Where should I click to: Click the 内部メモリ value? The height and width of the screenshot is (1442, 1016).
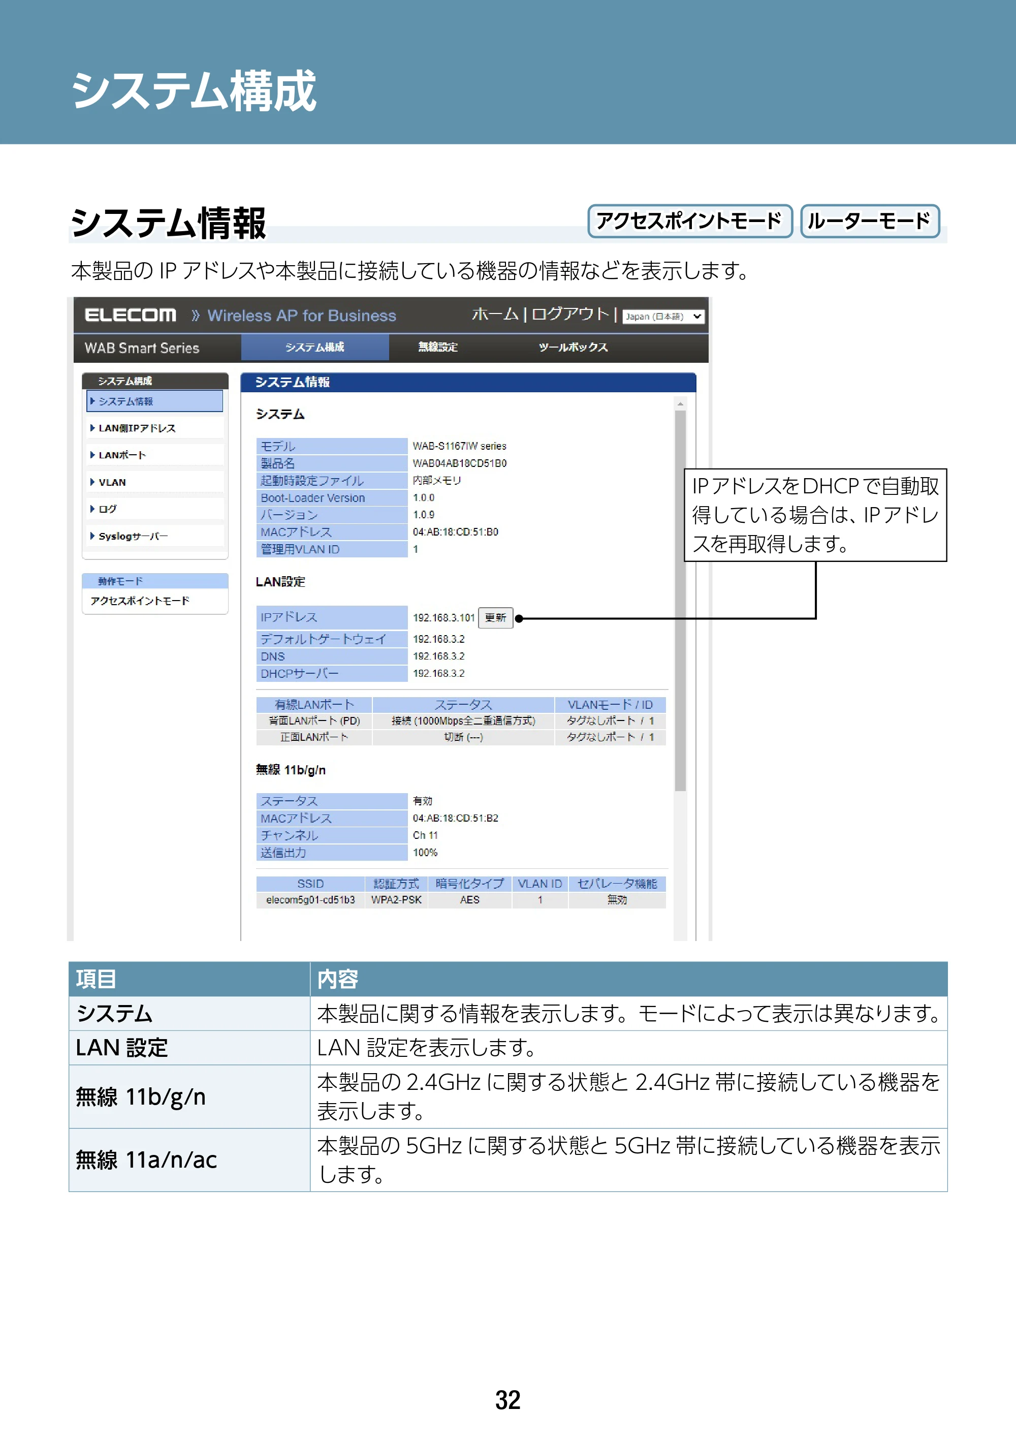click(436, 481)
